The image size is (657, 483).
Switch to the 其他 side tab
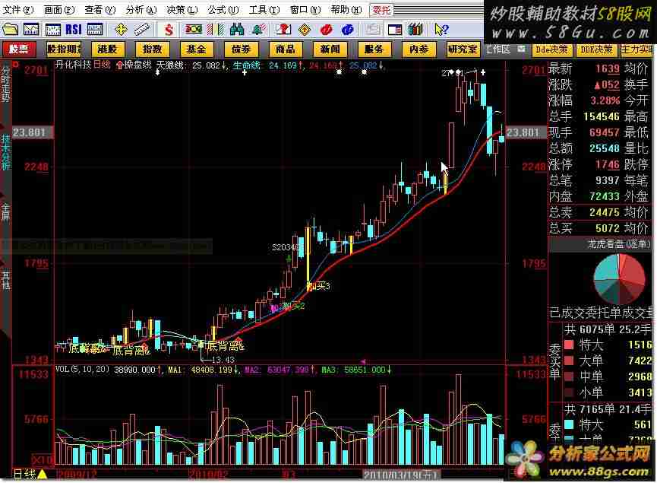(x=5, y=281)
